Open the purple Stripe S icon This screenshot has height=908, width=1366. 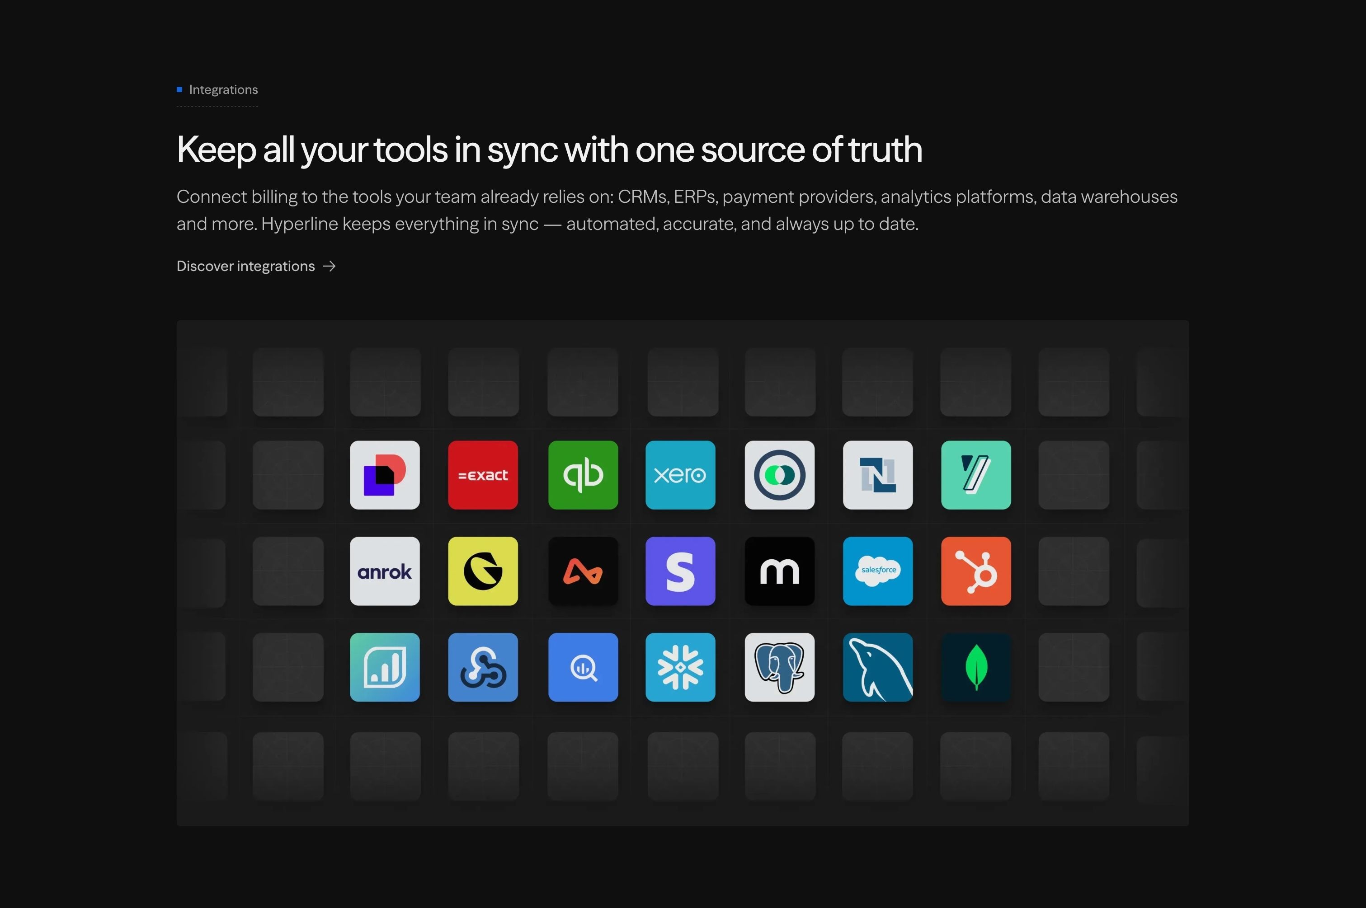point(681,571)
